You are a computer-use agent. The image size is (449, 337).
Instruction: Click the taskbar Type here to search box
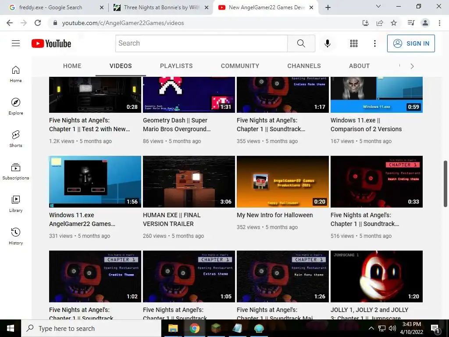pos(91,328)
